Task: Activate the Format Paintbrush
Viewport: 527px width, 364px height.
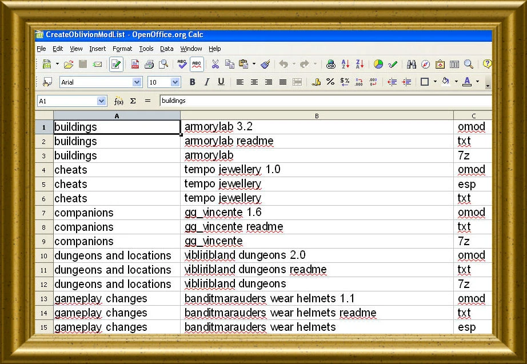Action: [265, 64]
